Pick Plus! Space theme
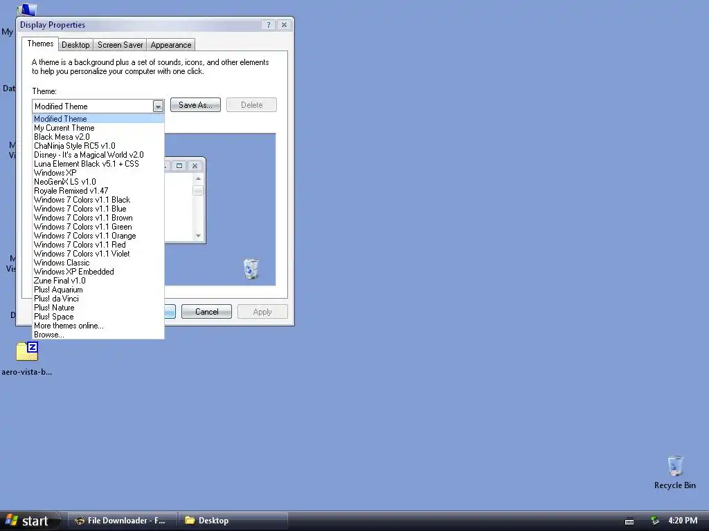709x531 pixels. click(98, 317)
